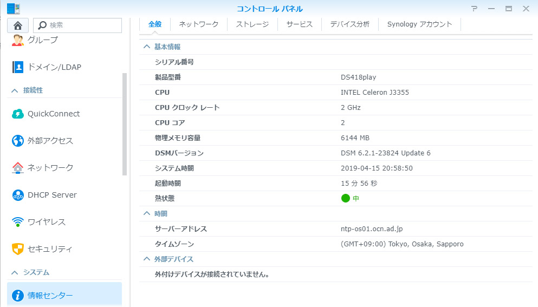The width and height of the screenshot is (538, 307).
Task: Click the 2 GHz clock rate value
Action: click(x=351, y=107)
